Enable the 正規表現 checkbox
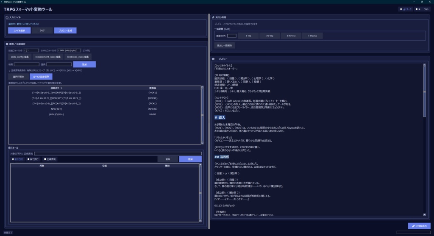434x236 pixels. pyautogui.click(x=50, y=159)
